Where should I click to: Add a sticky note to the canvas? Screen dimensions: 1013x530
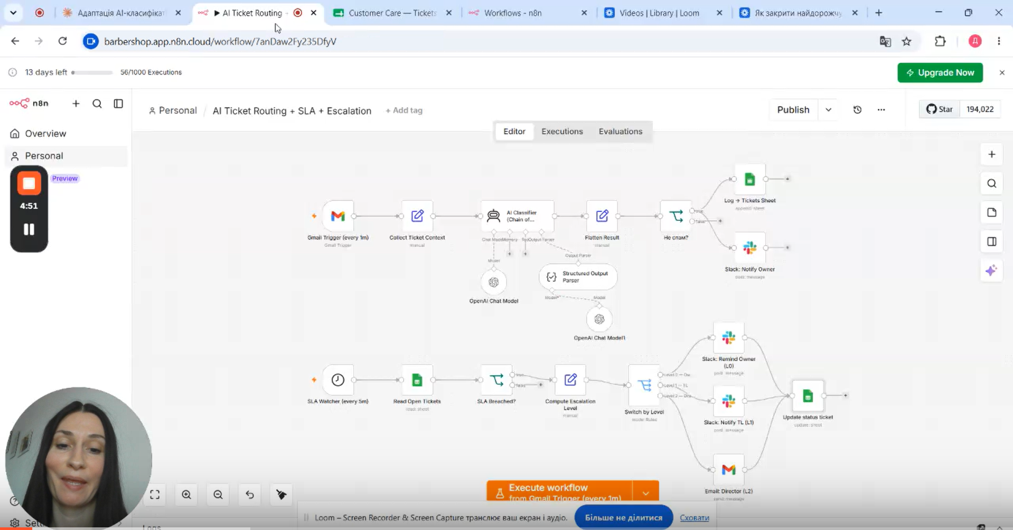click(x=991, y=212)
